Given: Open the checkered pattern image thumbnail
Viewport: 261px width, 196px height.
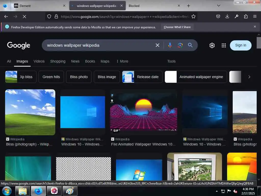Looking at the screenshot, I should (x=83, y=169).
